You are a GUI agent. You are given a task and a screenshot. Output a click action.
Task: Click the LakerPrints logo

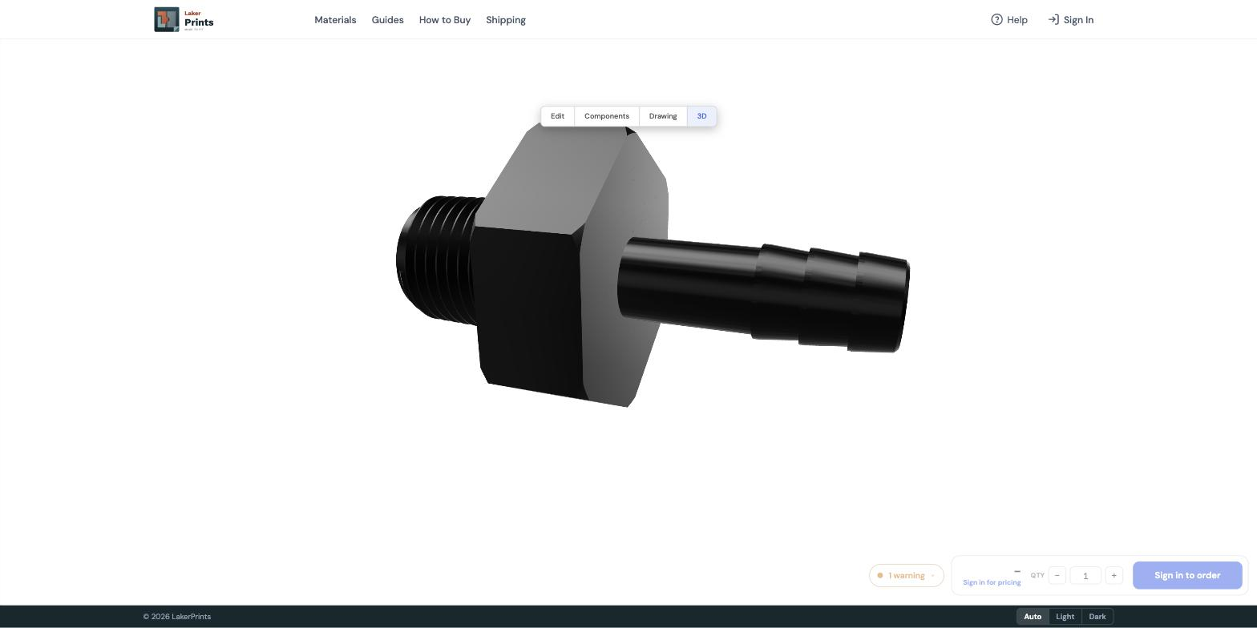(184, 19)
